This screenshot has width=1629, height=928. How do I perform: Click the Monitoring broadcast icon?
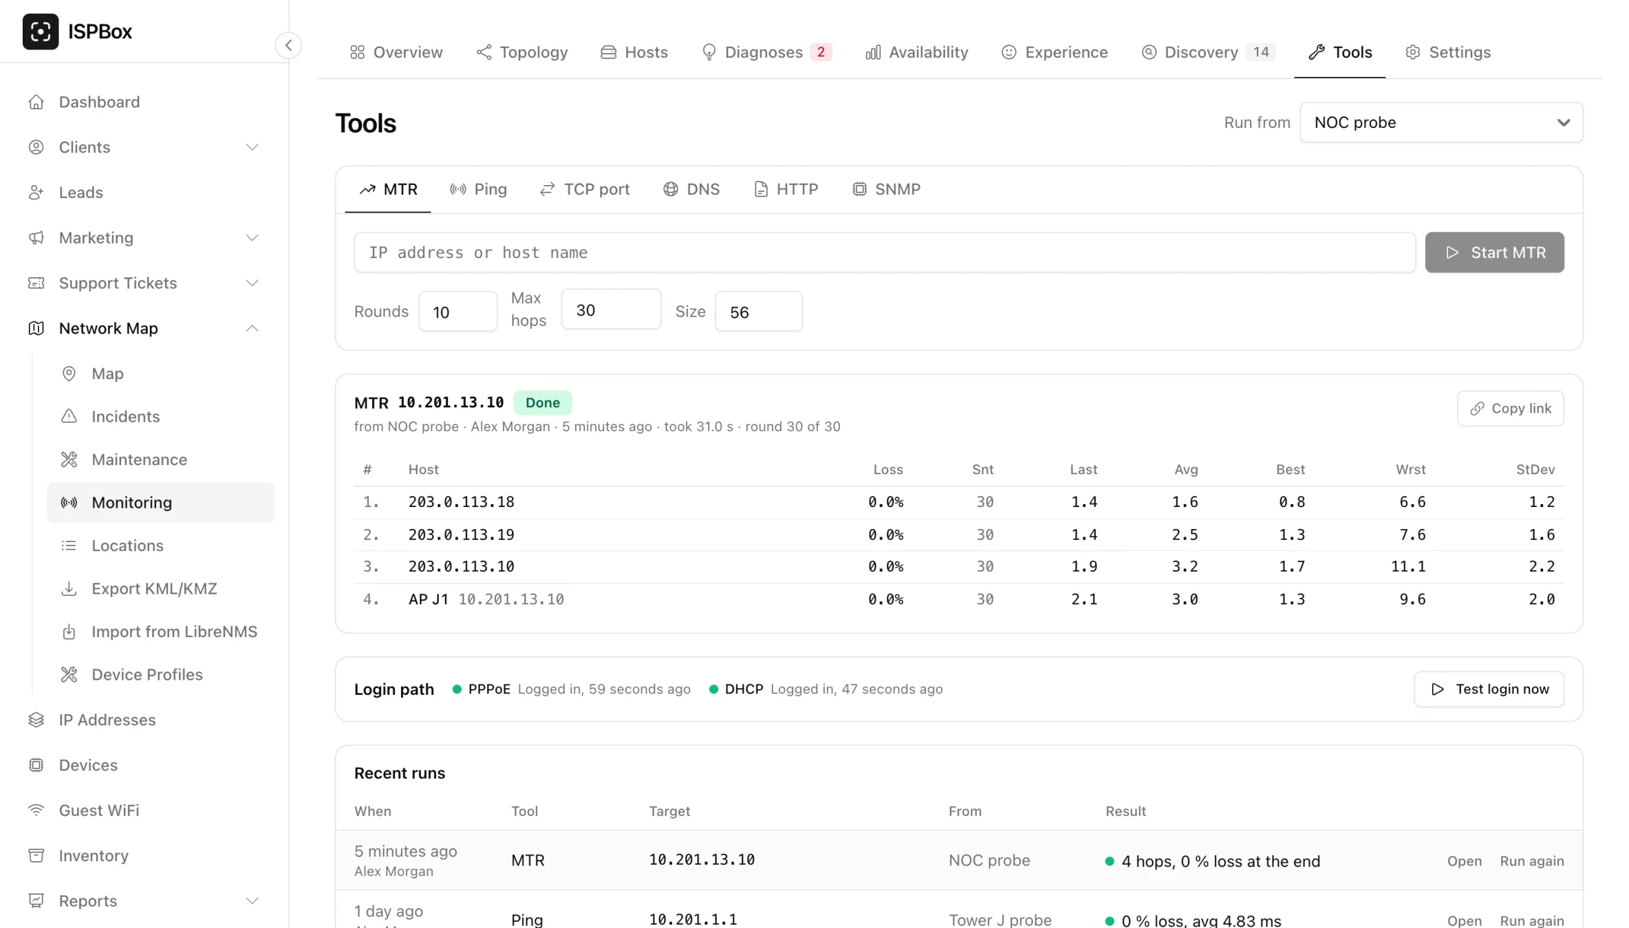(69, 503)
